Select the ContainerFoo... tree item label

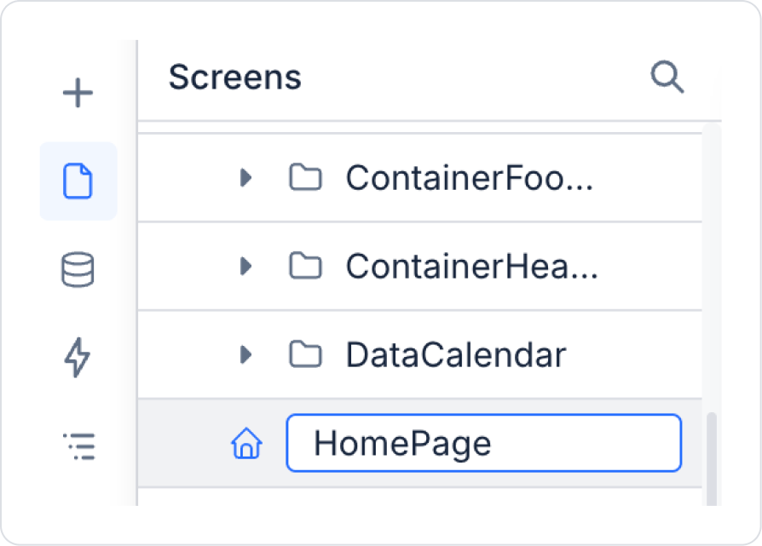coord(469,178)
